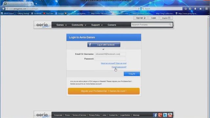Open the Careers menu item
Image resolution: width=210 pixels, height=118 pixels.
[x=112, y=25]
